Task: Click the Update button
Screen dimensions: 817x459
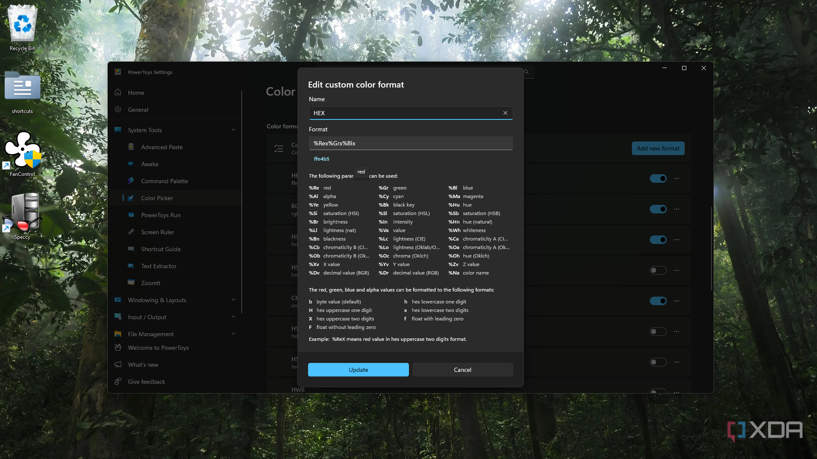Action: click(358, 370)
